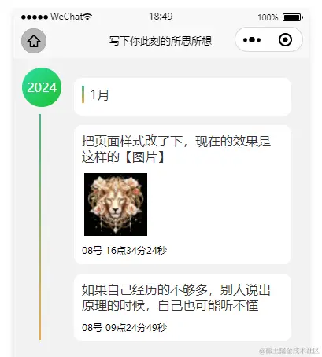322x357 pixels.
Task: Click the vertical timeline gradient line
Action: pos(40,227)
